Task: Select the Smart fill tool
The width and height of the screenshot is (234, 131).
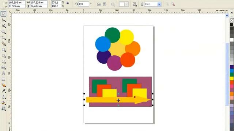Action: pyautogui.click(x=3, y=44)
